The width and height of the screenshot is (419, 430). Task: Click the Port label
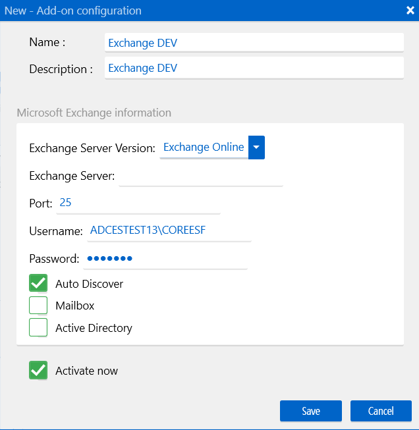[x=41, y=203]
